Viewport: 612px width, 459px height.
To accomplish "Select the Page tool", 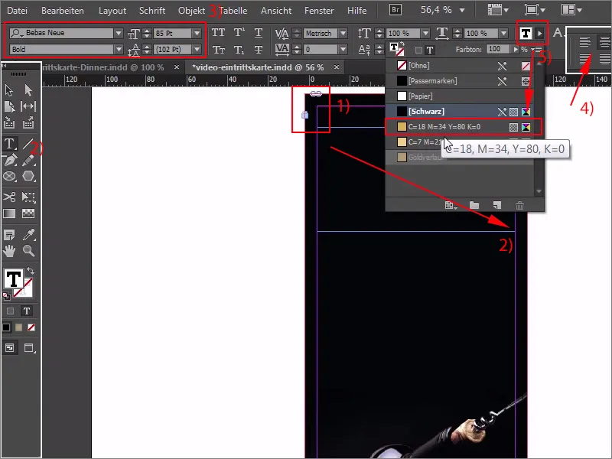I will [9, 106].
